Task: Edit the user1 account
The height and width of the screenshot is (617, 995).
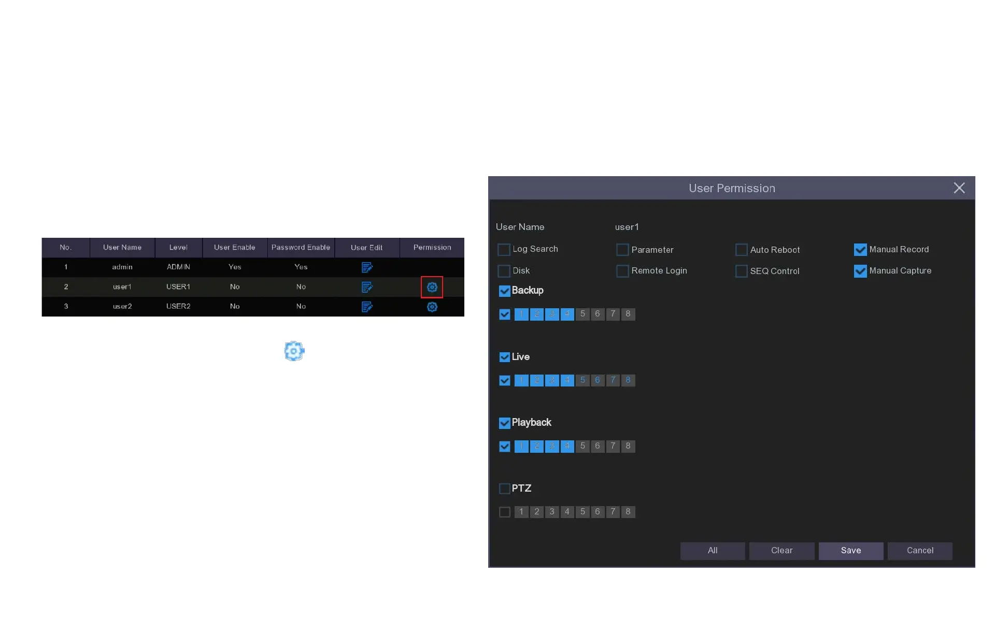Action: pos(366,287)
